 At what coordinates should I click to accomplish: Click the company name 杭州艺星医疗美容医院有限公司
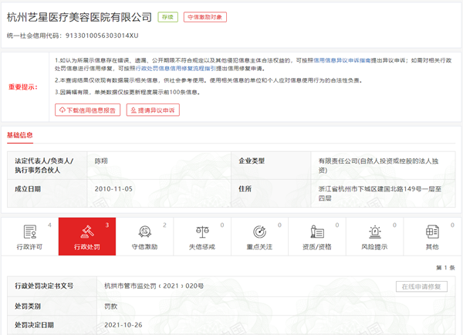79,16
